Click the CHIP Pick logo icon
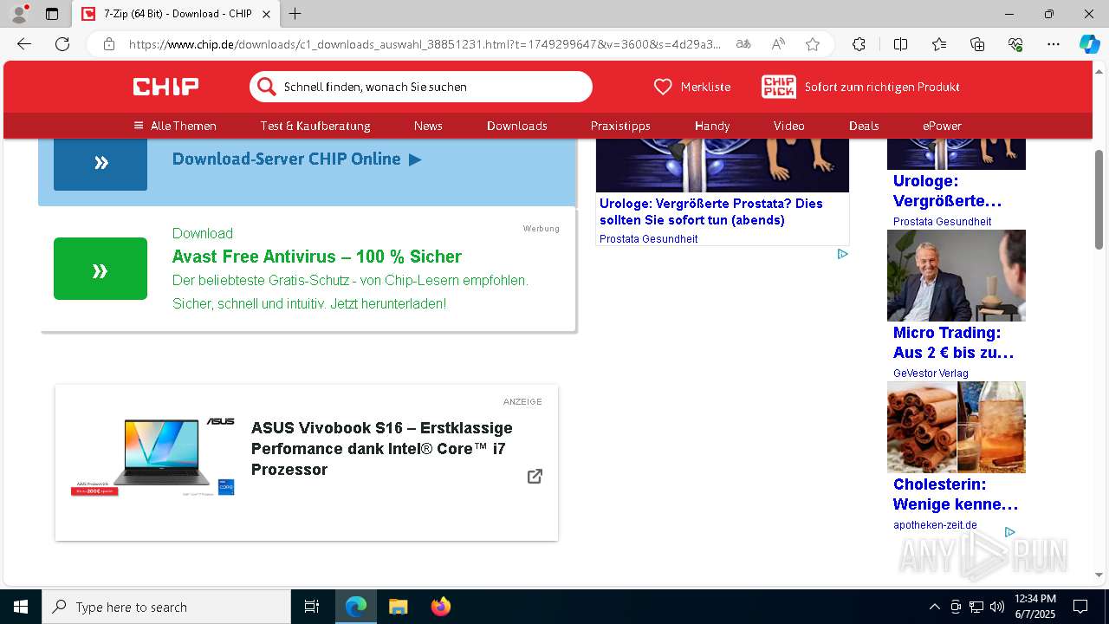The height and width of the screenshot is (624, 1109). (x=779, y=87)
